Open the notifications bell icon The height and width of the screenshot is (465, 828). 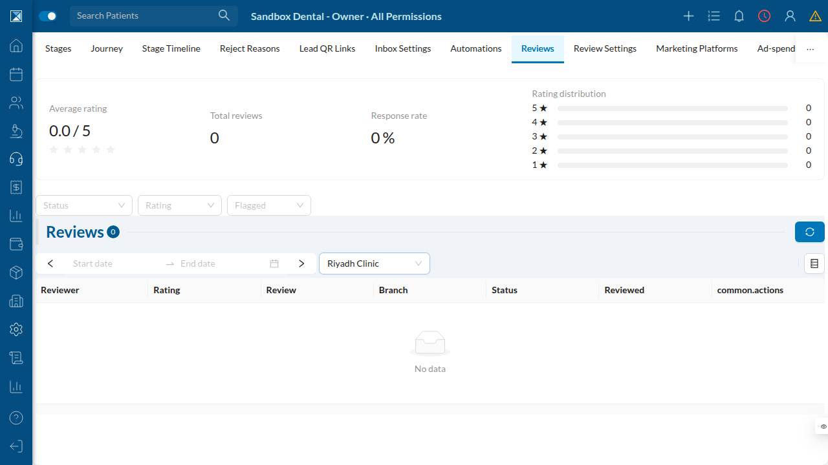pos(739,16)
